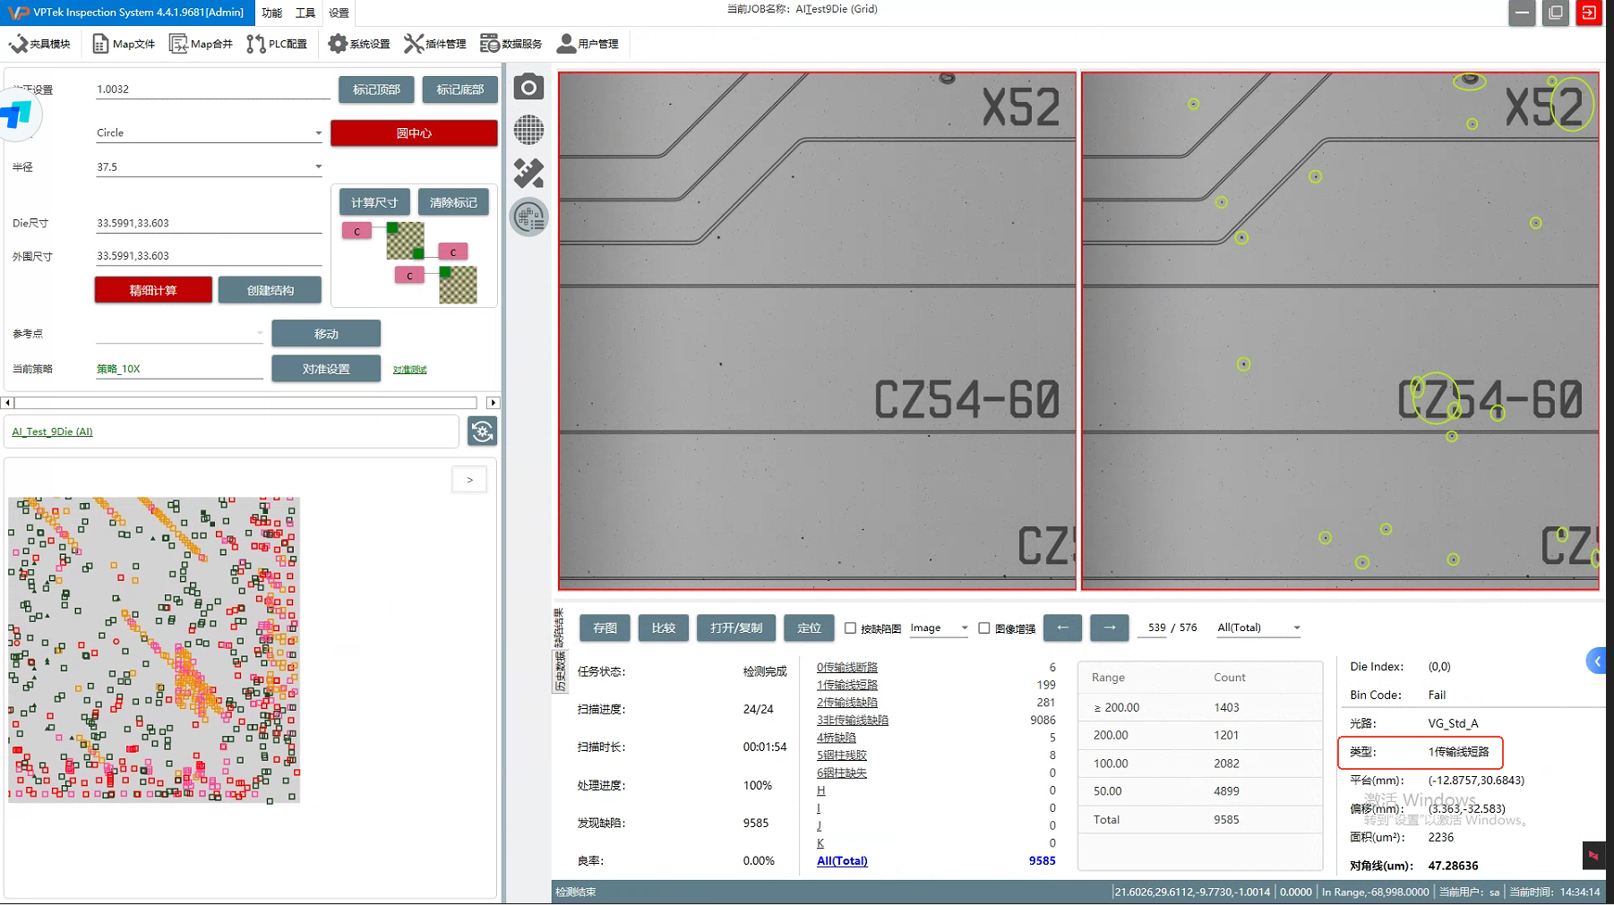Click the VPTek application logo
1614x905 pixels.
point(17,13)
